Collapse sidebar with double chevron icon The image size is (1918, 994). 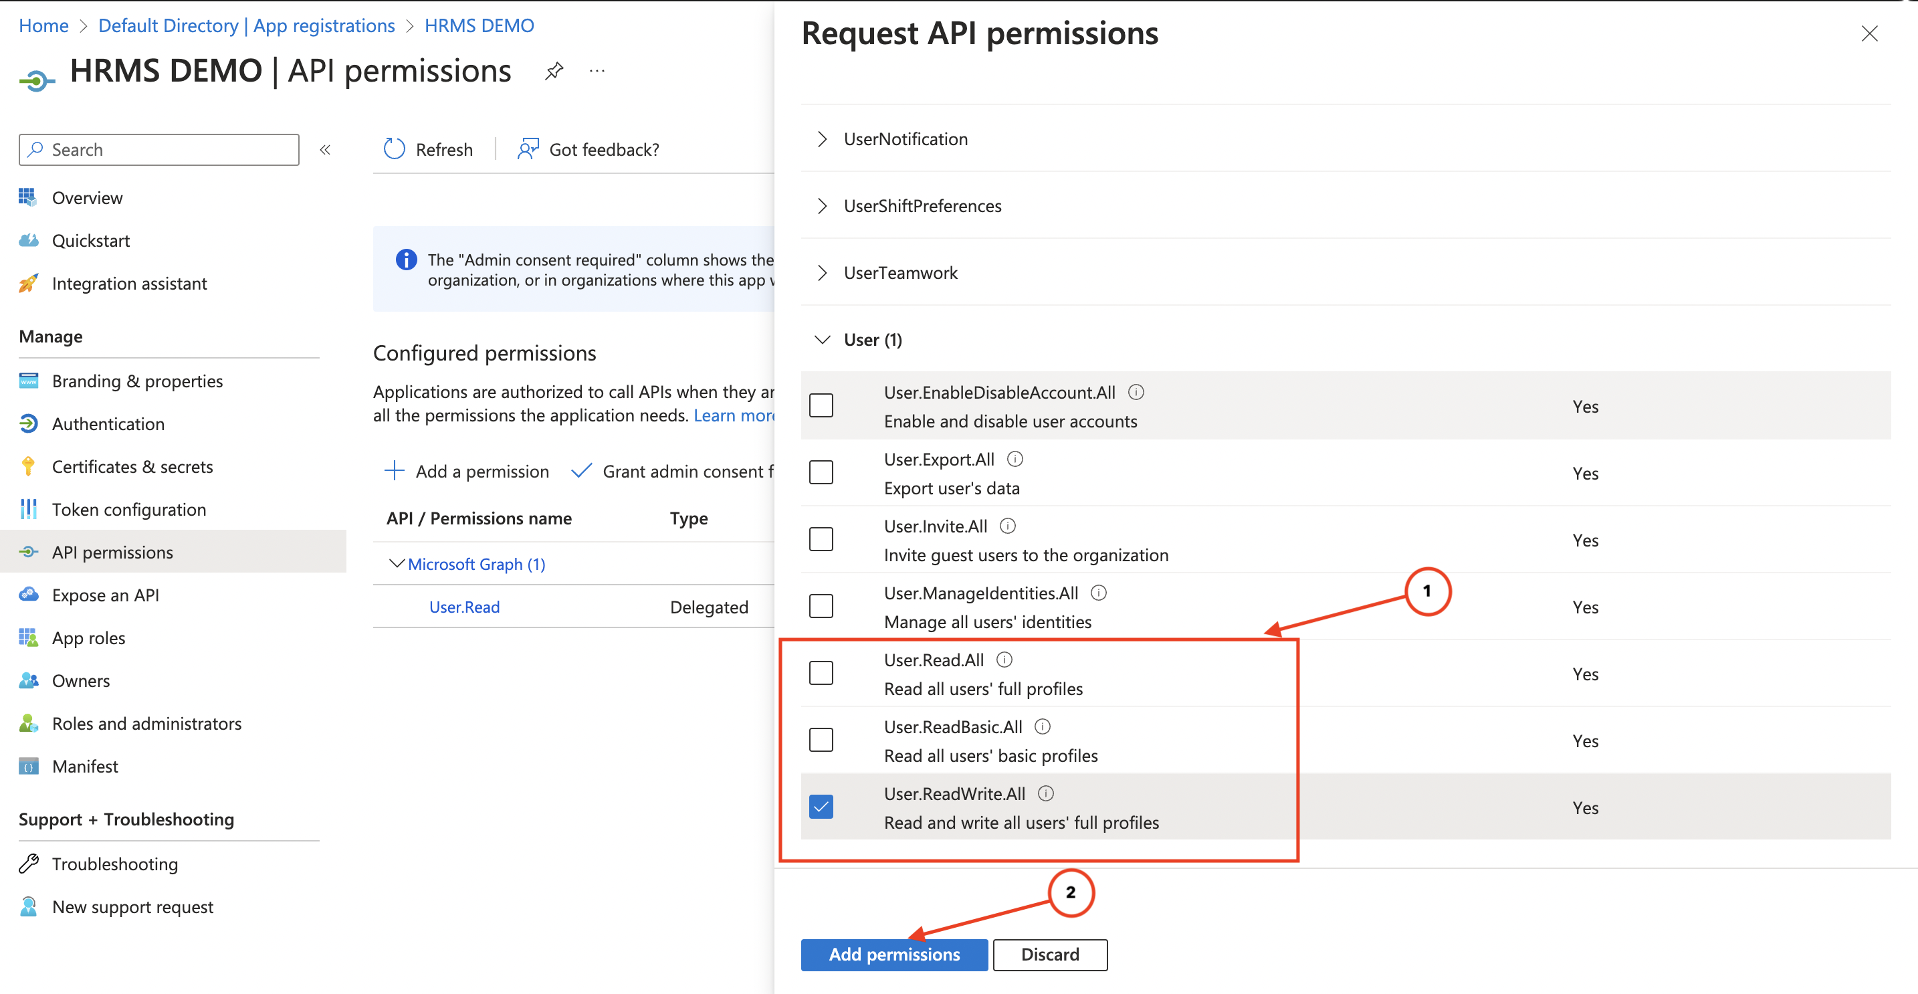[x=326, y=150]
